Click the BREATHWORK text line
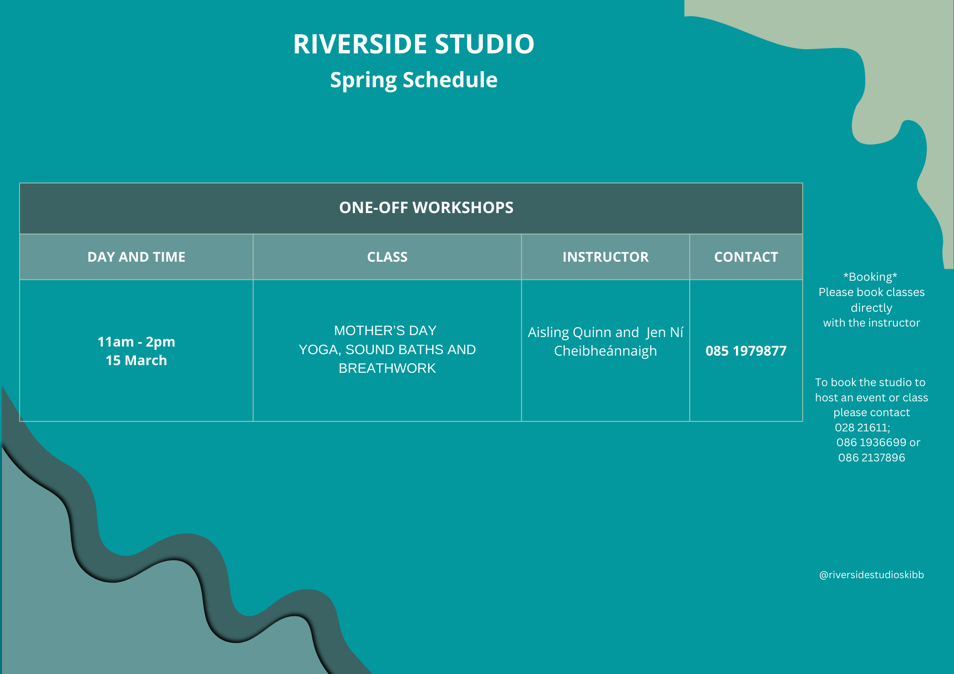The width and height of the screenshot is (954, 674). coord(387,368)
